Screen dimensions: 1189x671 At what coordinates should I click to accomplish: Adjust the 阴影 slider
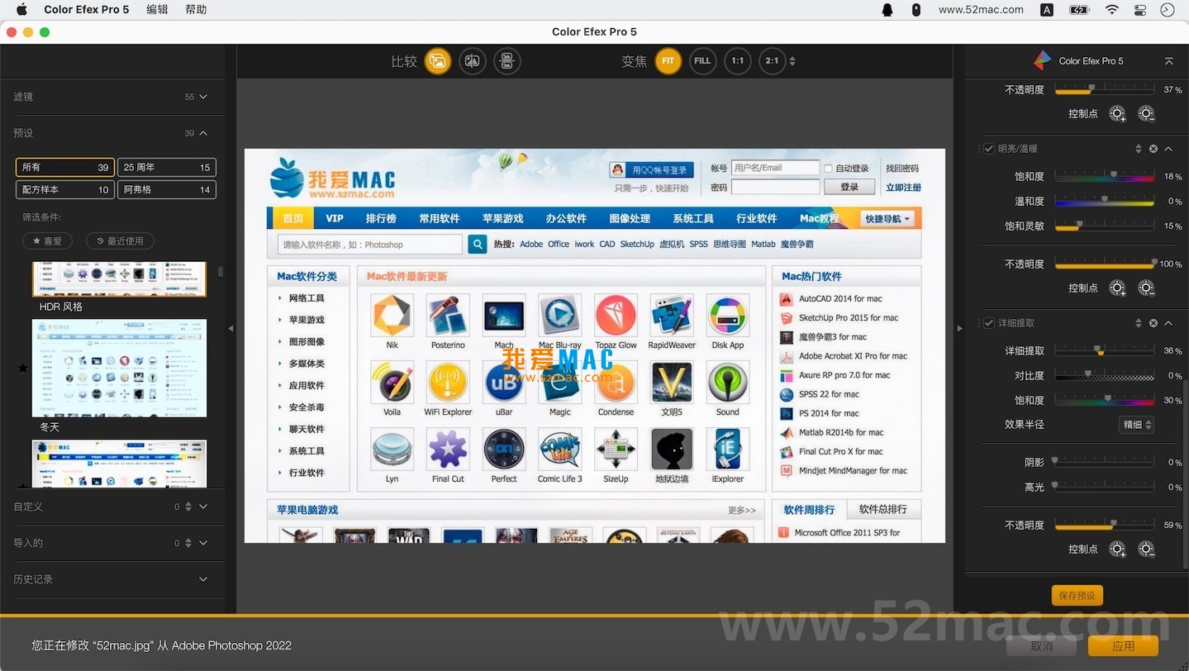coord(1105,463)
